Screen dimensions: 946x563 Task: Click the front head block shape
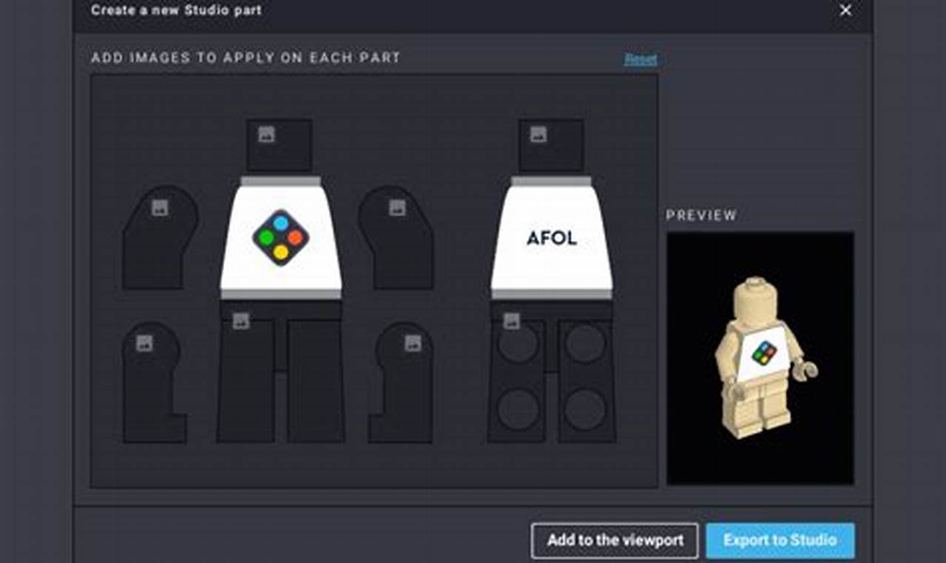click(x=279, y=146)
